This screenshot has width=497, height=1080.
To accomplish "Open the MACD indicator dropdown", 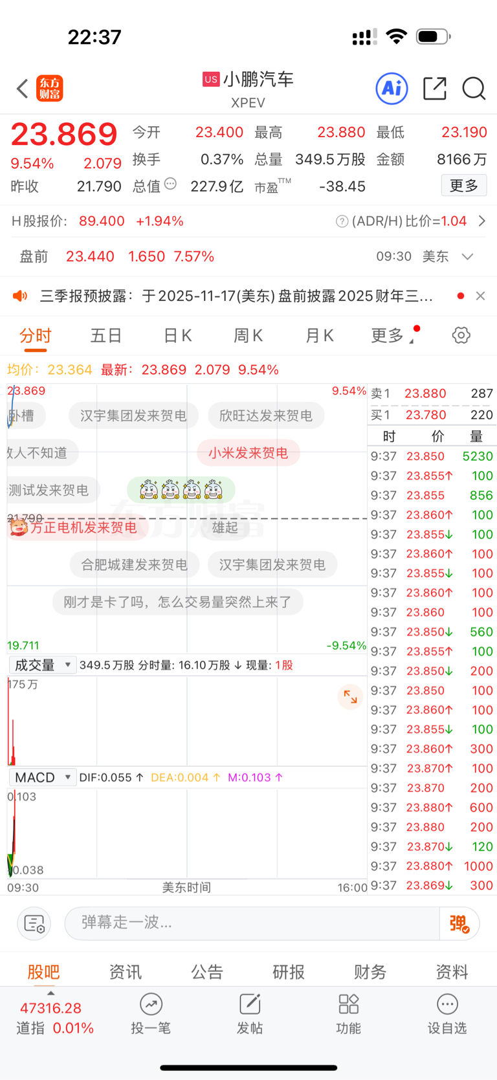I will click(x=42, y=777).
